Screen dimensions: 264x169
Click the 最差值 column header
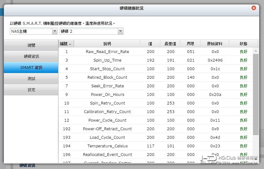pos(170,44)
